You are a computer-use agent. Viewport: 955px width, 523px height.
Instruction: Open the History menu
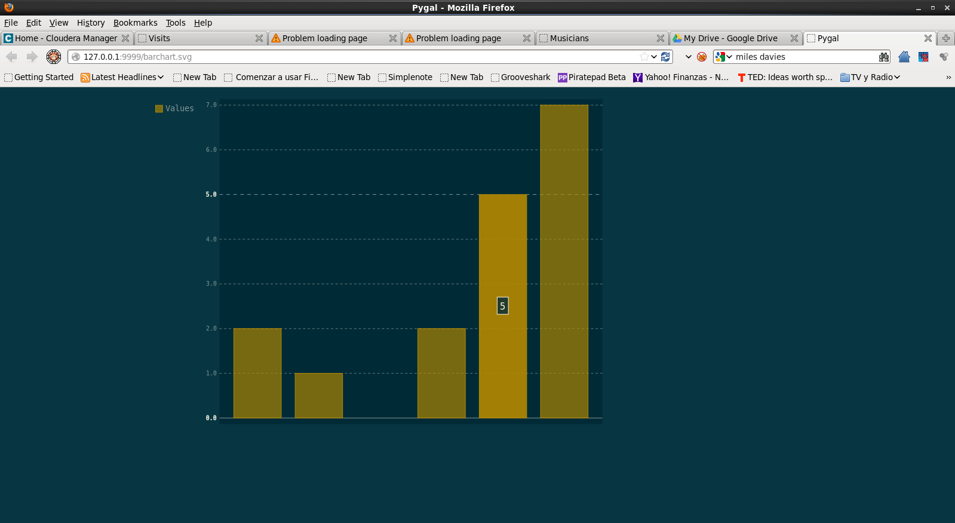pos(91,23)
